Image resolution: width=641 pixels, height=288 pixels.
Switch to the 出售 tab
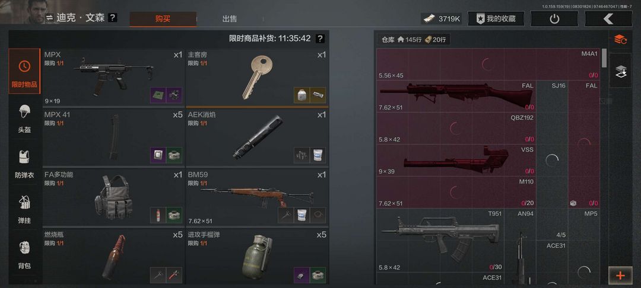229,19
